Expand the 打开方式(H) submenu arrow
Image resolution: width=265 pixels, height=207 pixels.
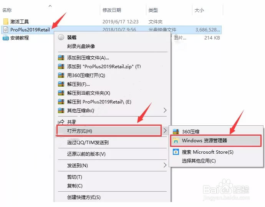tap(165, 131)
